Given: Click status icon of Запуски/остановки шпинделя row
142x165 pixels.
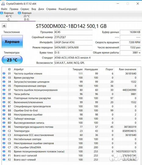Looking at the screenshot, I should pyautogui.click(x=4, y=82).
